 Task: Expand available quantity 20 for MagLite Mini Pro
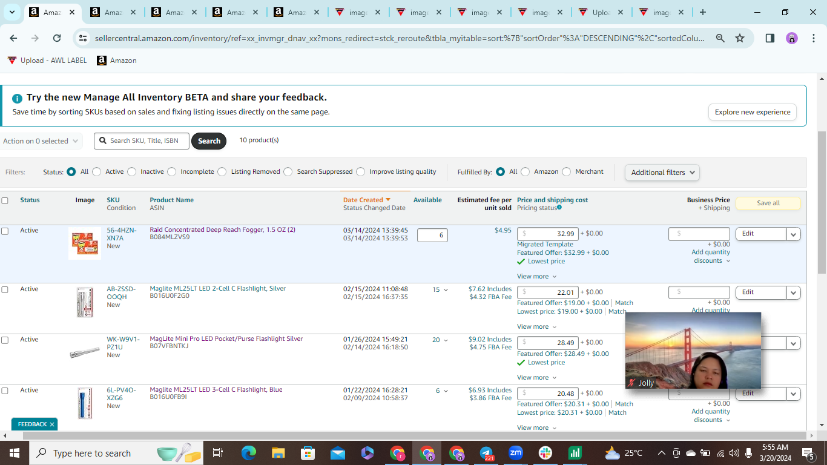(440, 340)
